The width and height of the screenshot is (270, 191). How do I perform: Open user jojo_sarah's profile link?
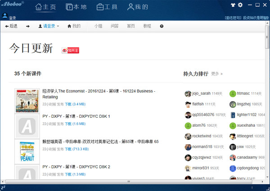pyautogui.click(x=201, y=93)
